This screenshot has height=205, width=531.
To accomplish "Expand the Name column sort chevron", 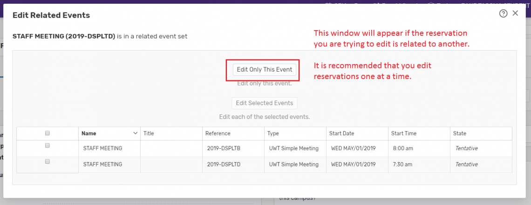I will [136, 133].
